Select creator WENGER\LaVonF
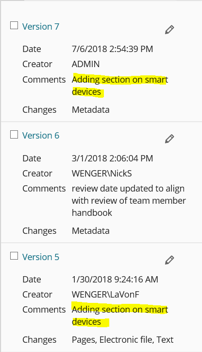Image resolution: width=202 pixels, height=352 pixels. (105, 294)
